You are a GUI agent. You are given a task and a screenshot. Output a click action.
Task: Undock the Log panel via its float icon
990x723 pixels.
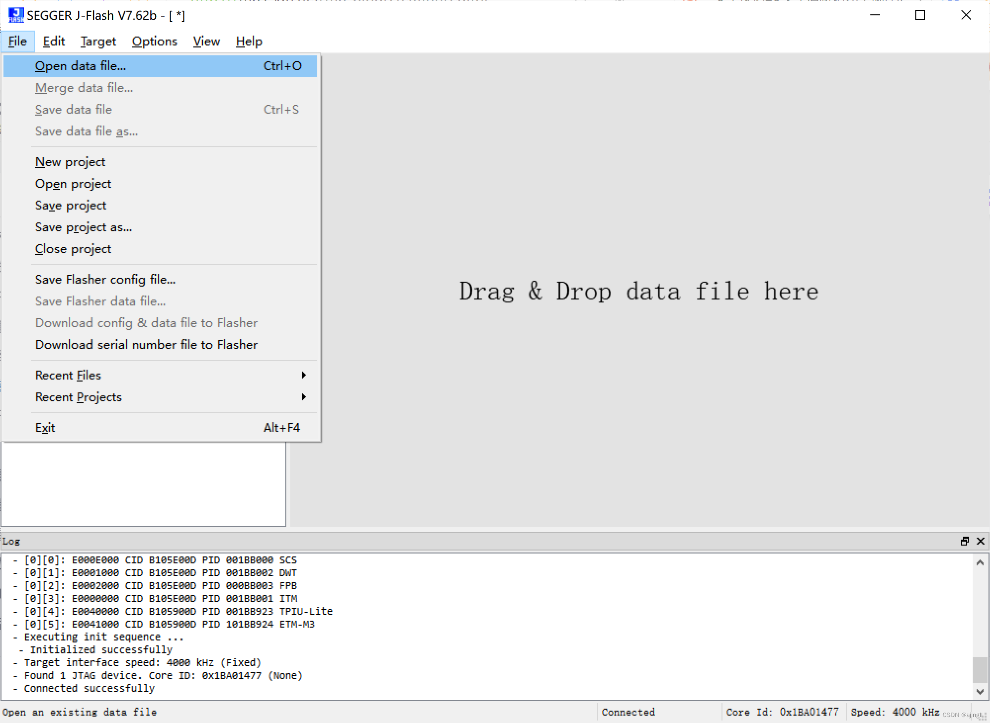pos(964,541)
